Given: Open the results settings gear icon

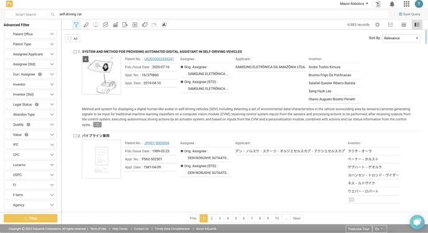Looking at the screenshot, I should pyautogui.click(x=377, y=24).
